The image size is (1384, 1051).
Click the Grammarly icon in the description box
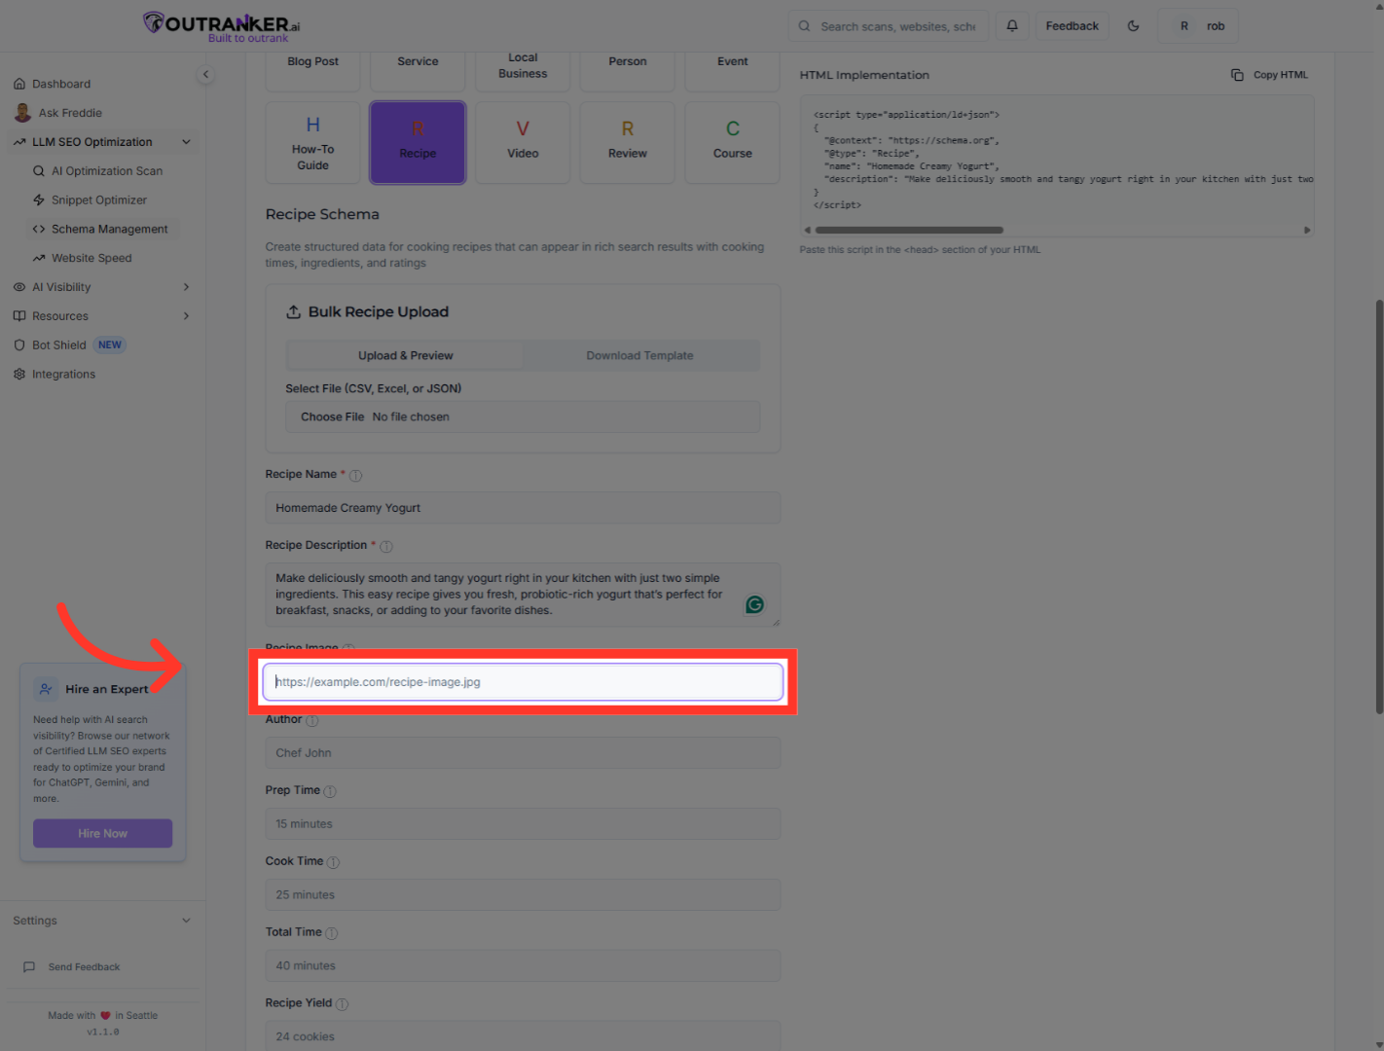[754, 605]
